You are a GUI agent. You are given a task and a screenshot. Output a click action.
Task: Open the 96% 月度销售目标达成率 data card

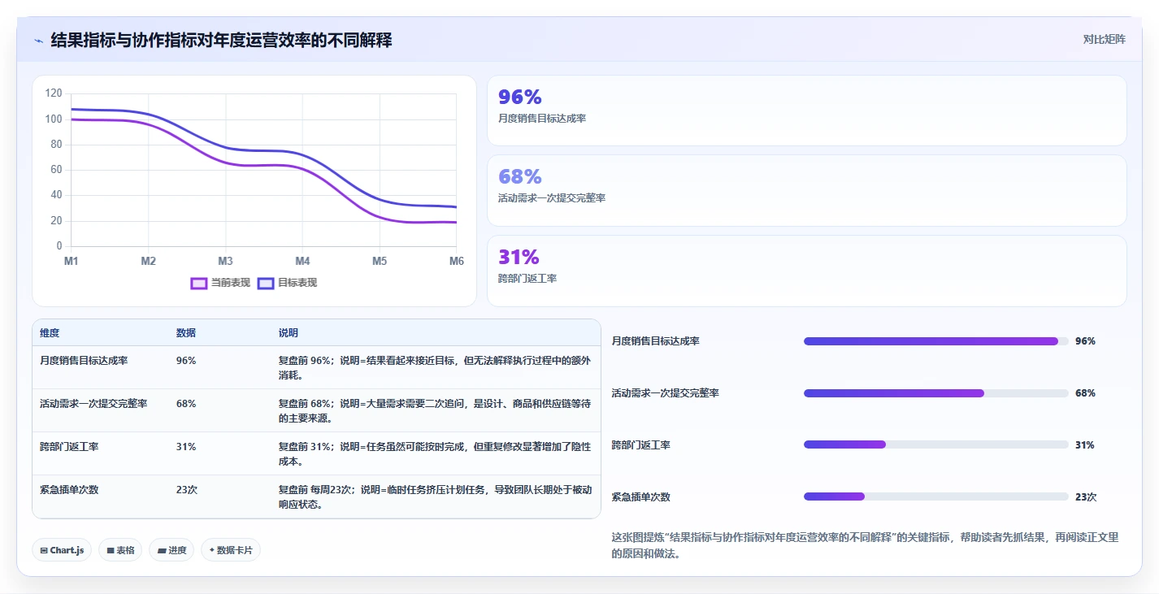pyautogui.click(x=806, y=111)
